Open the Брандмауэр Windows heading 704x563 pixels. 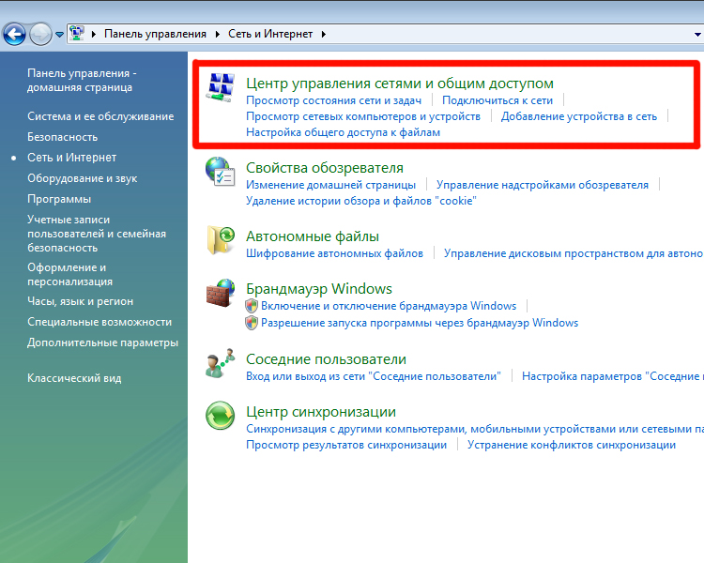(319, 289)
